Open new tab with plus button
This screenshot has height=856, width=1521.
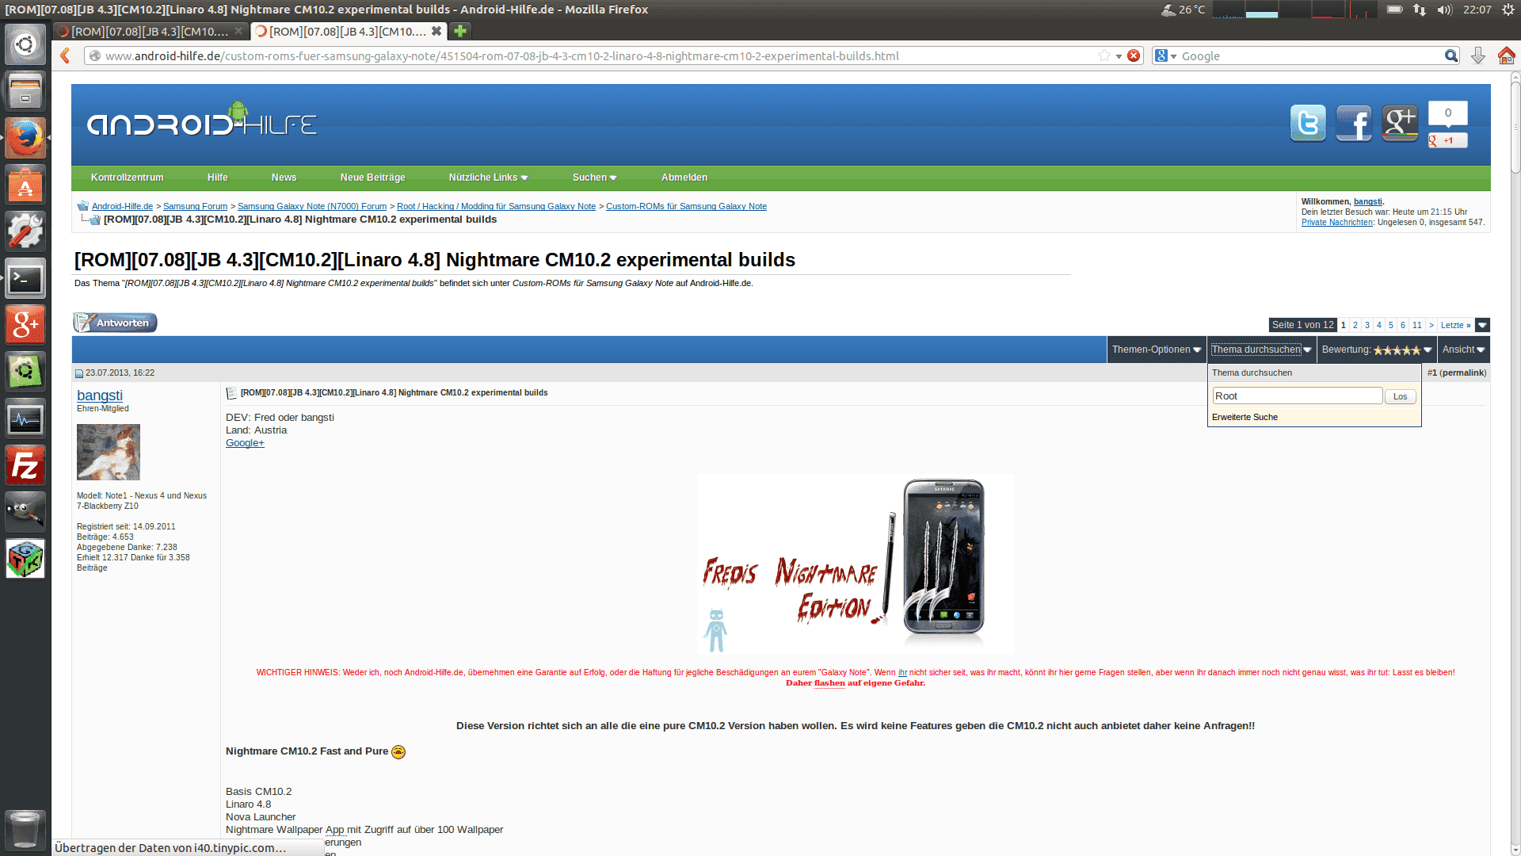tap(459, 31)
